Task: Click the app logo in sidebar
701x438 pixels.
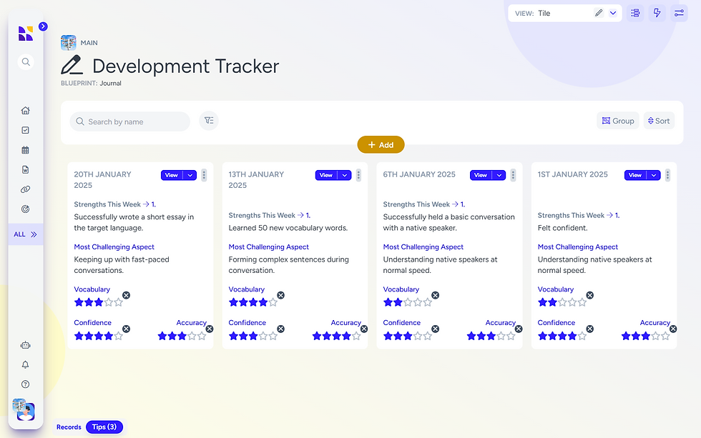Action: click(26, 34)
